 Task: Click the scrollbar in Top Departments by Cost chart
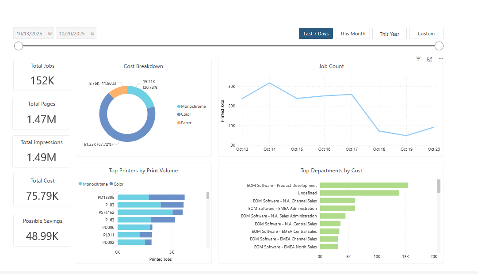point(438,186)
